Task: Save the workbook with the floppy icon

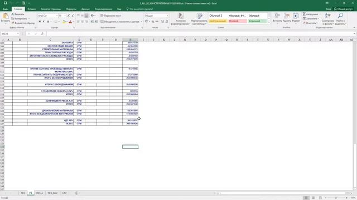Action: (5, 3)
